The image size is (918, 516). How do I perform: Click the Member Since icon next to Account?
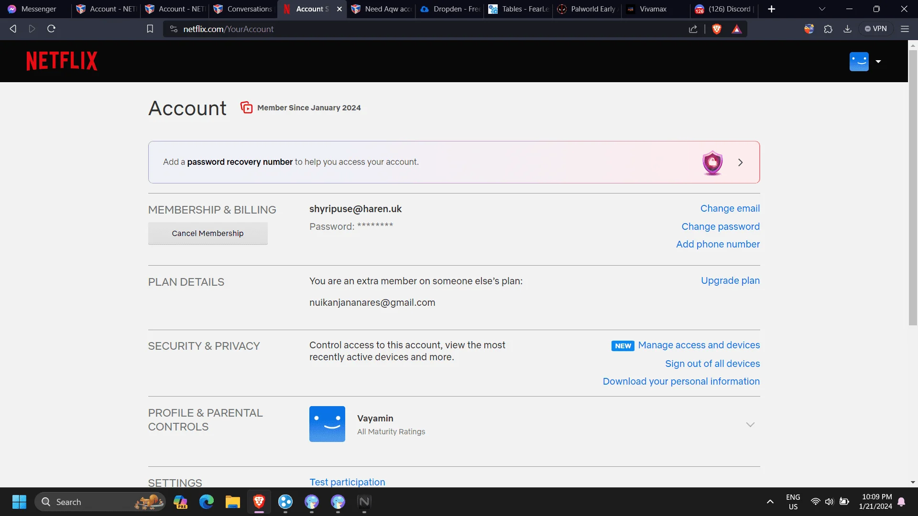tap(246, 107)
